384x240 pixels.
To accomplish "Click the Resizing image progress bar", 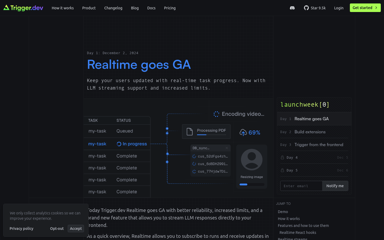I will (x=252, y=184).
